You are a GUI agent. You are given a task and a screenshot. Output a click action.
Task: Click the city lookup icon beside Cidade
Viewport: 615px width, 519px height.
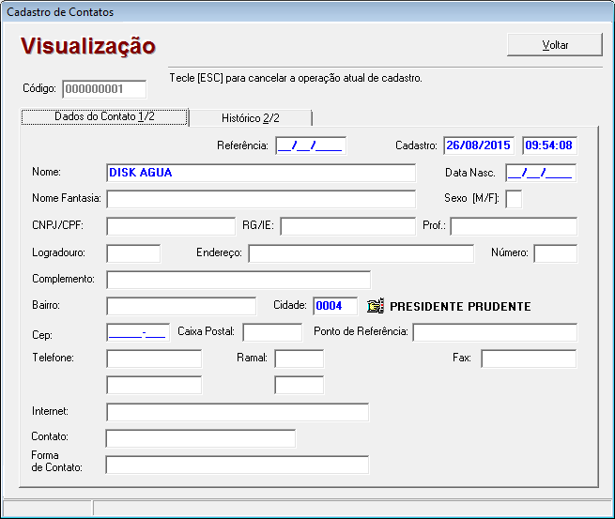(x=376, y=306)
